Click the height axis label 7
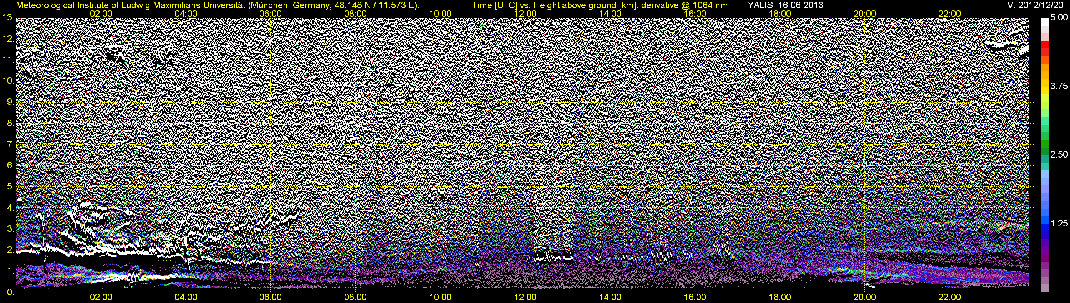Image resolution: width=1070 pixels, height=303 pixels. 10,144
